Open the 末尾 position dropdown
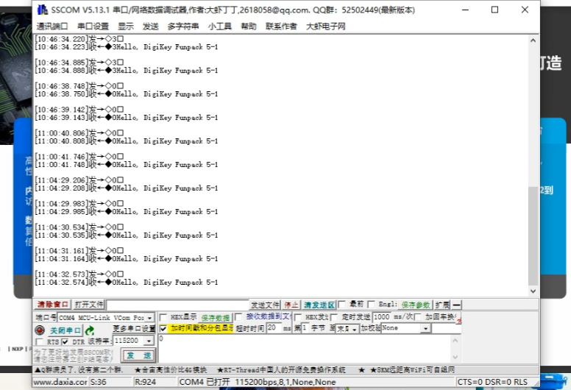 tap(354, 329)
